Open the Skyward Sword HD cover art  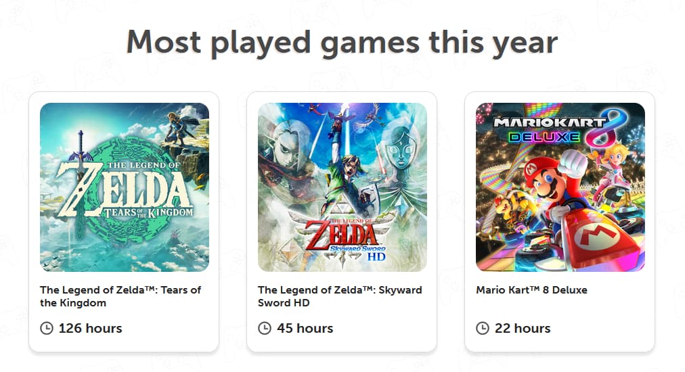pos(342,187)
